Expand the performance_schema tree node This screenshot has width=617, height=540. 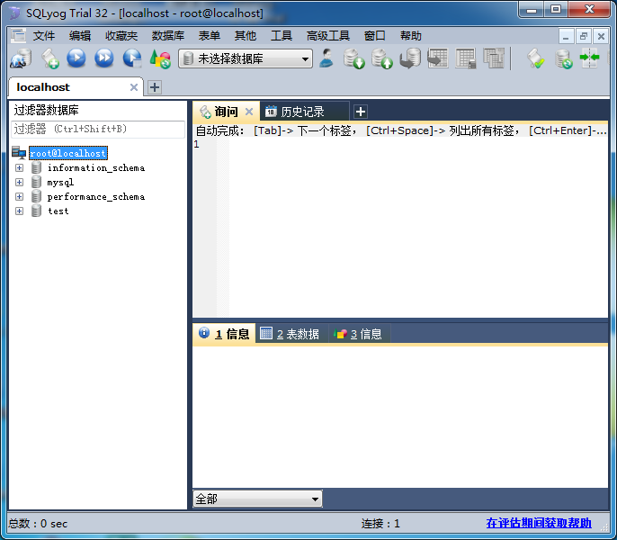coord(19,196)
